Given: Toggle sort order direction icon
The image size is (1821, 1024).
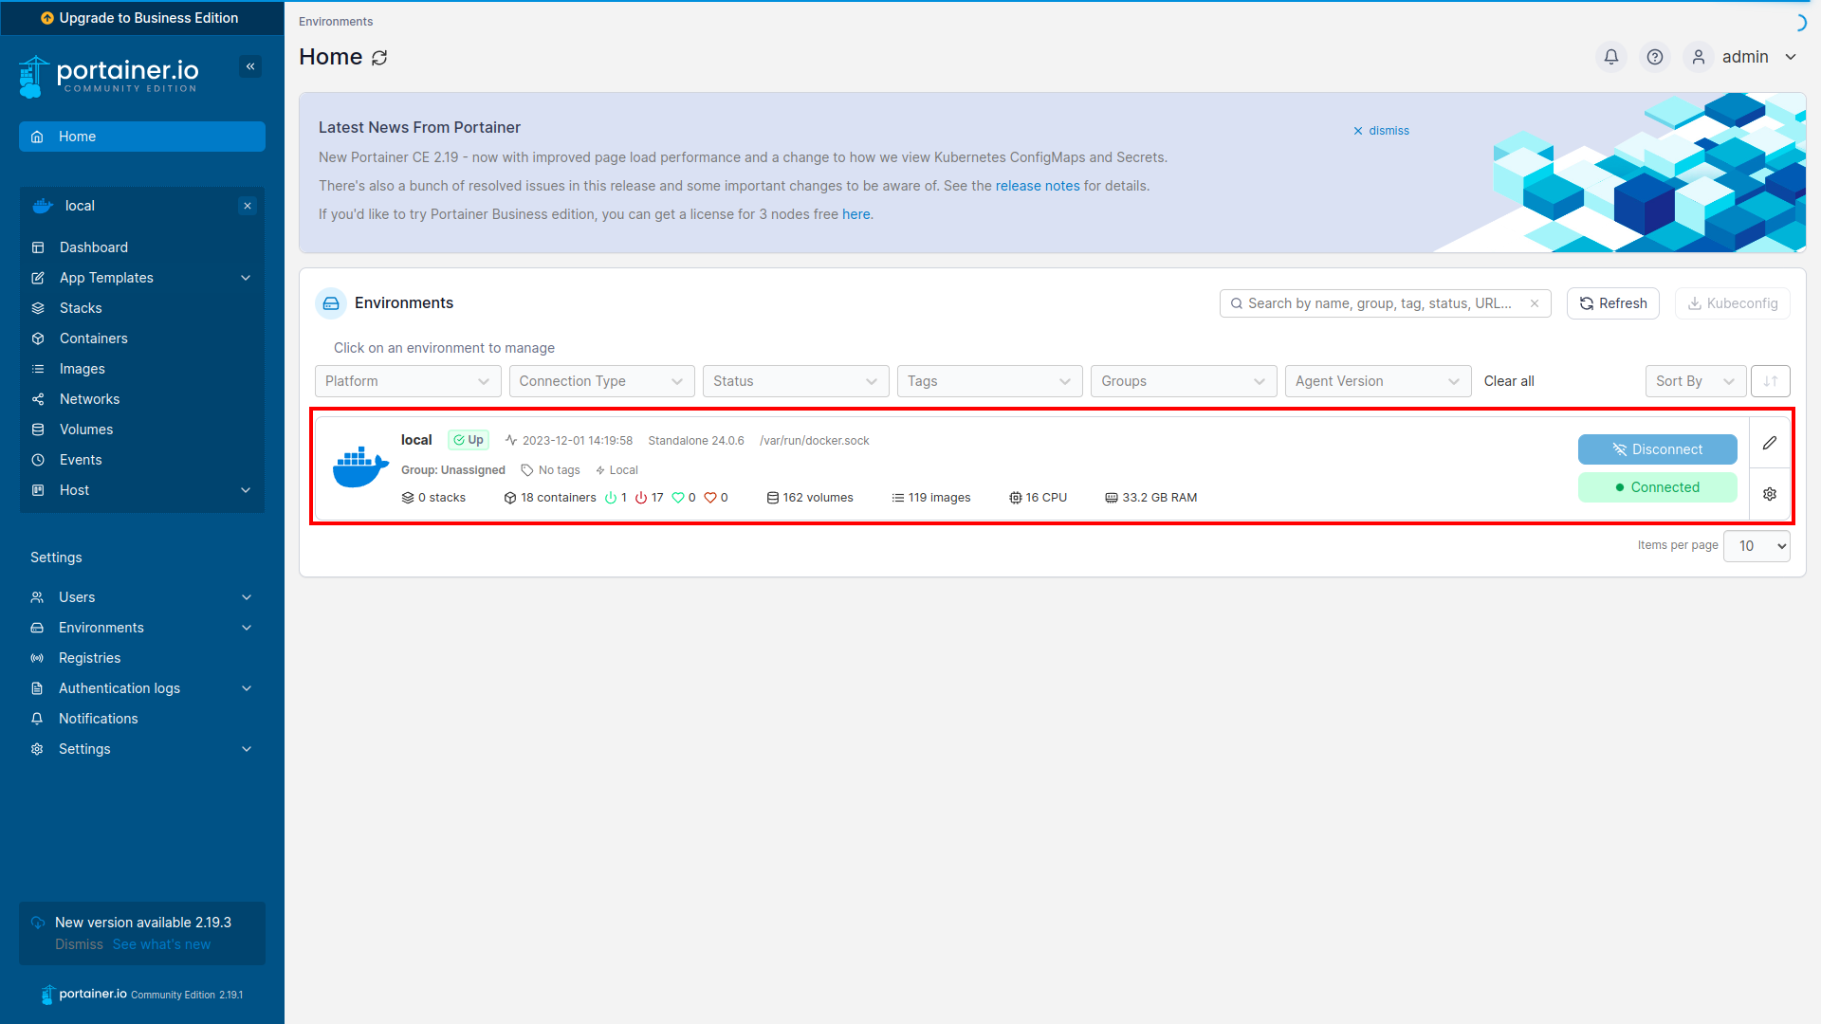Looking at the screenshot, I should coord(1770,381).
